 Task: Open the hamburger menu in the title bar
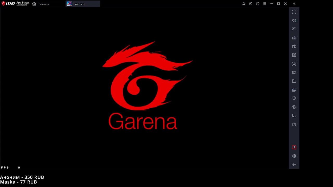tap(265, 4)
